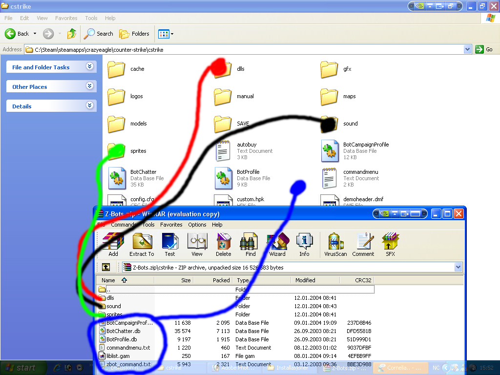Select BotProfile.db in the archive list
The width and height of the screenshot is (500, 375).
pyautogui.click(x=236, y=339)
